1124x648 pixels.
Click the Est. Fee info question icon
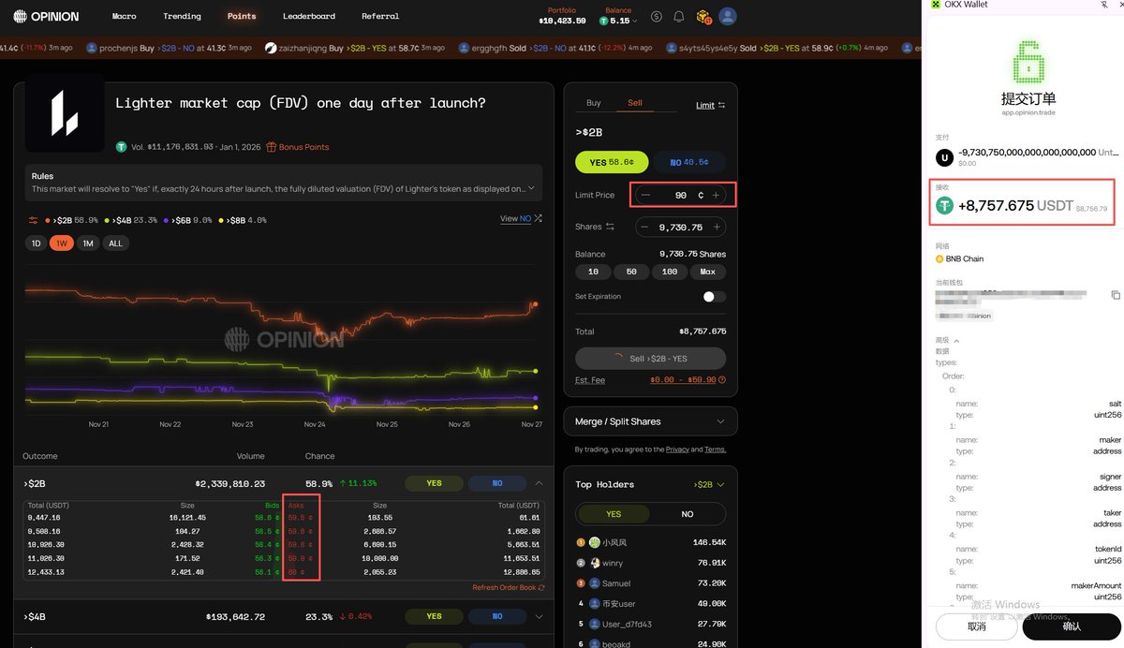coord(722,380)
